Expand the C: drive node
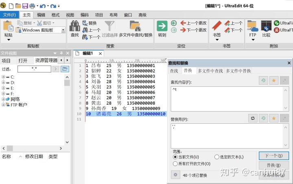The width and height of the screenshot is (293, 184). (x=3, y=77)
